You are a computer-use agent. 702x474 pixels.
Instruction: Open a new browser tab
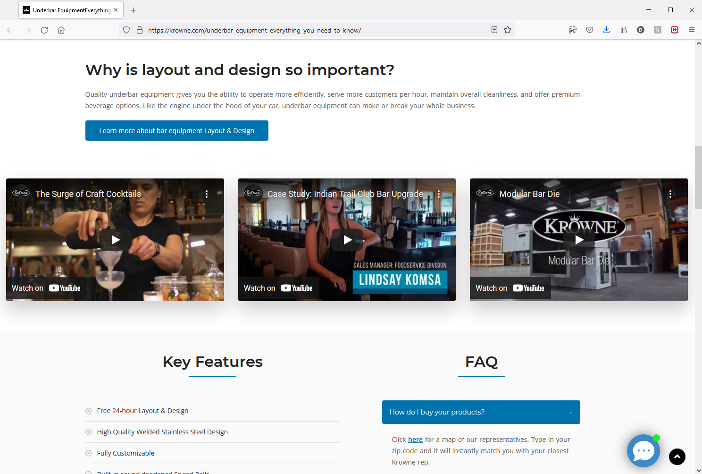point(134,10)
